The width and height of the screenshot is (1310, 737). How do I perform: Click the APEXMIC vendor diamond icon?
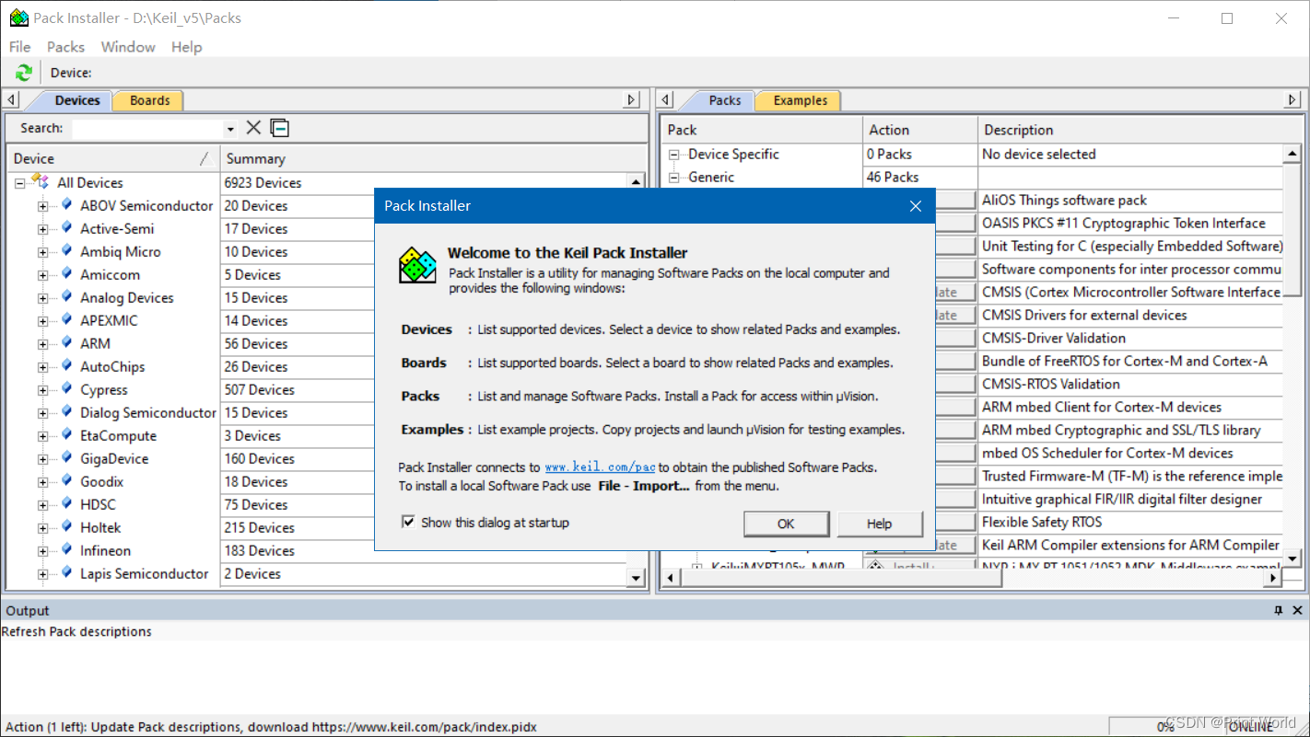point(66,319)
